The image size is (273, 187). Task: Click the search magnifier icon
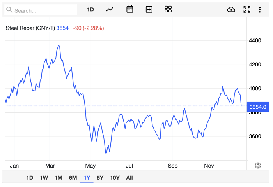coord(9,10)
